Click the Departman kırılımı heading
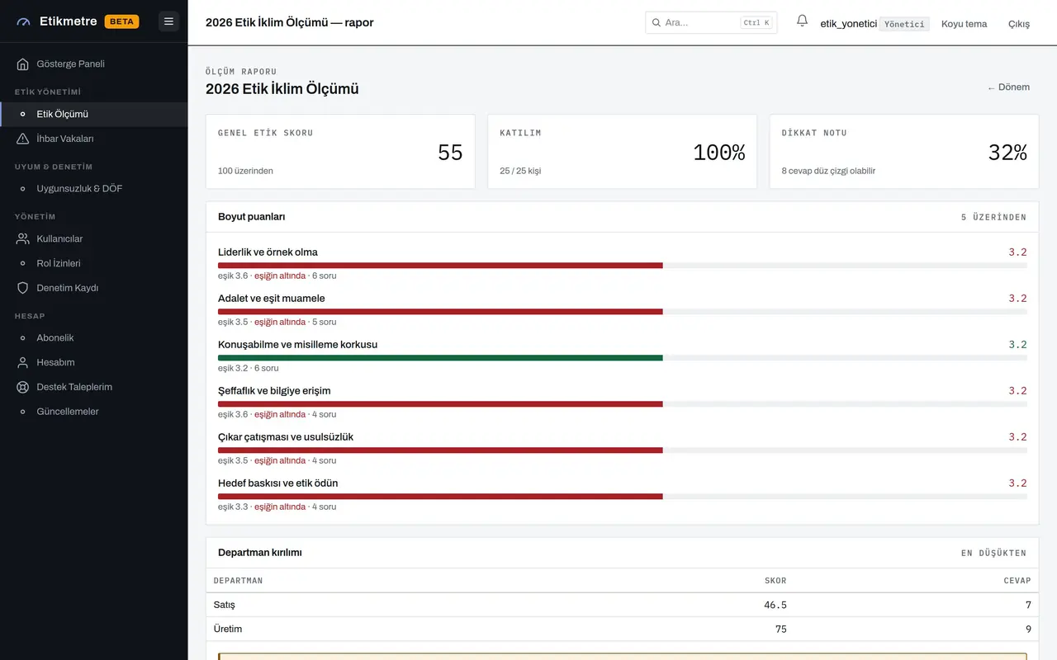Screen dimensions: 1057x660 point(260,553)
